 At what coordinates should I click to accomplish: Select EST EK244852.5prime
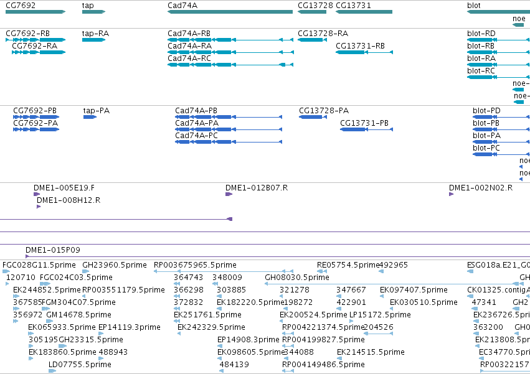(16, 296)
